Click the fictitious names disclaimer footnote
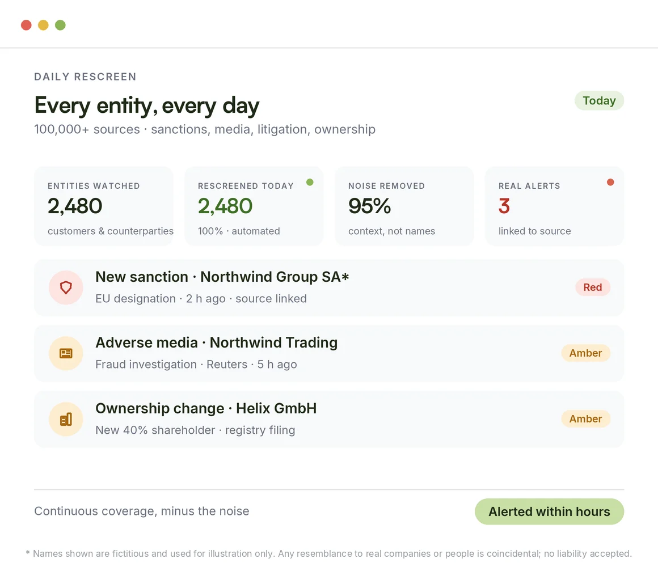Image resolution: width=658 pixels, height=567 pixels. (328, 553)
